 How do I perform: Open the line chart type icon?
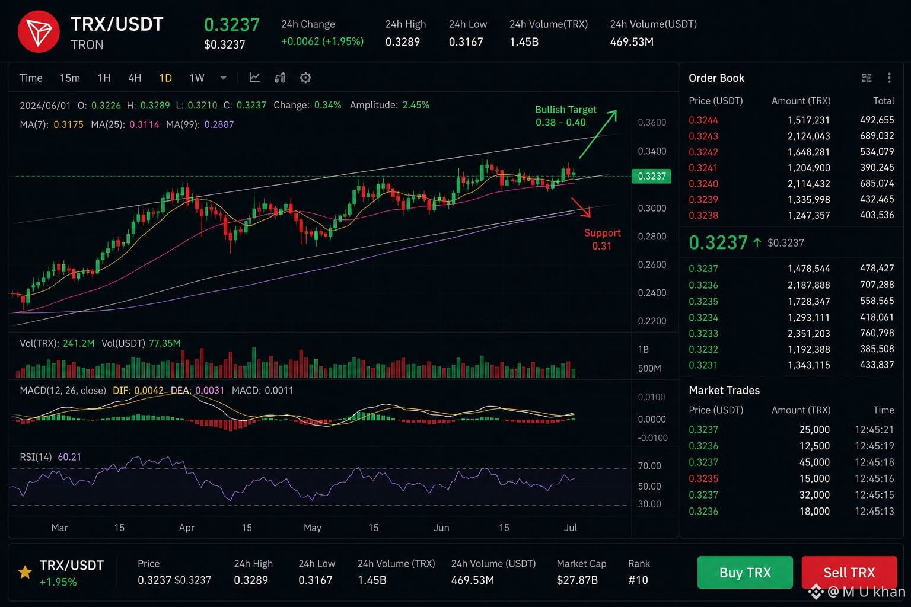click(x=254, y=78)
